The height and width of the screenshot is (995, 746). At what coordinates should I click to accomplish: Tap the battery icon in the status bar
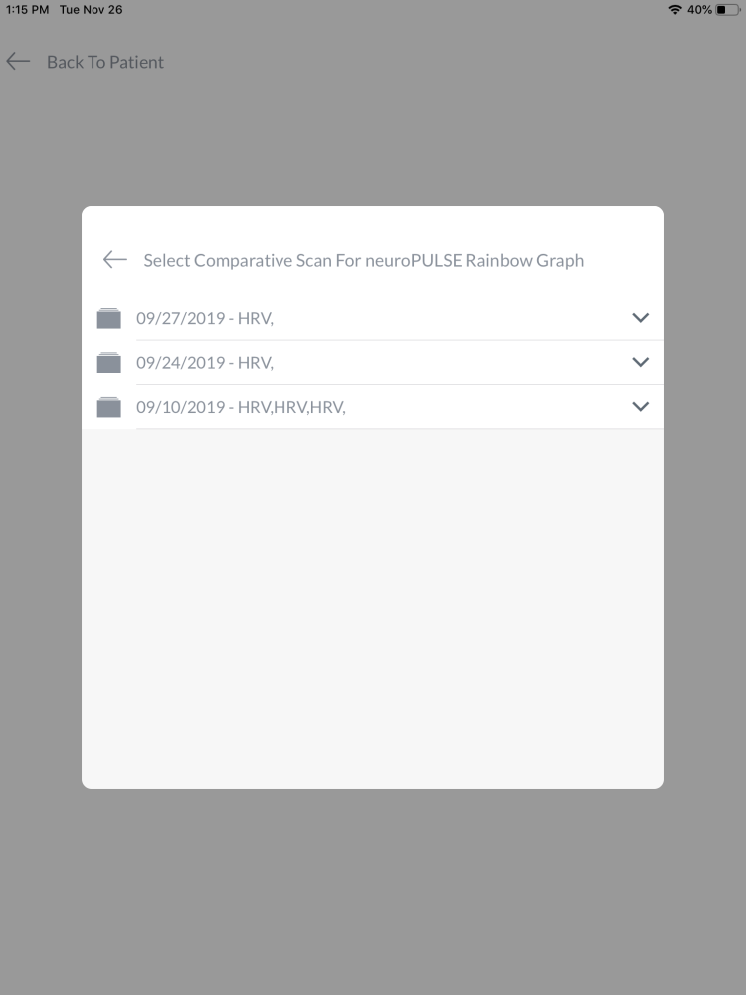click(727, 10)
